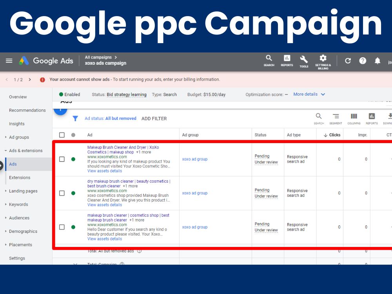Open View assets details for dry makeup brush ad
The height and width of the screenshot is (294, 392).
click(105, 205)
